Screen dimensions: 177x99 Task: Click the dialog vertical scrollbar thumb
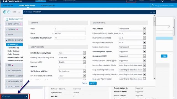pyautogui.click(x=155, y=21)
